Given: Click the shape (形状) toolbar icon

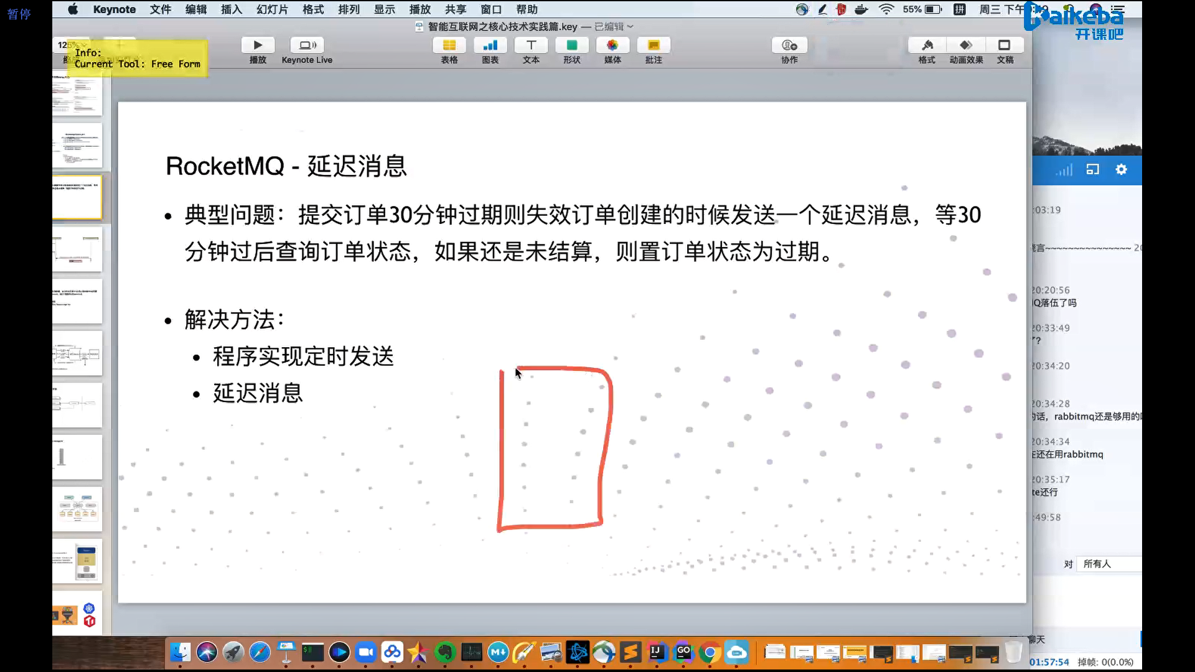Looking at the screenshot, I should [571, 45].
